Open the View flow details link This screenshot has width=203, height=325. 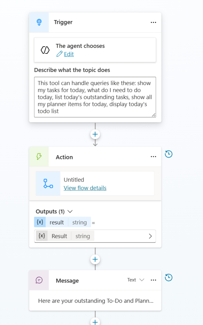(x=85, y=188)
